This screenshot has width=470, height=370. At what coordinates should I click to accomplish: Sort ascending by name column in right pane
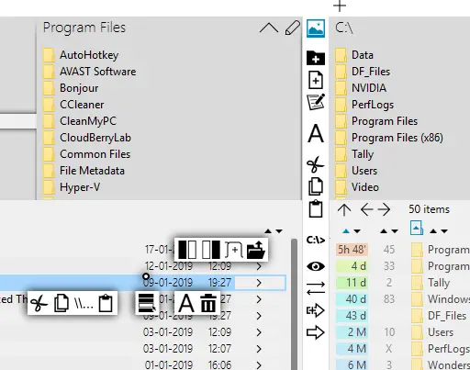(x=433, y=231)
